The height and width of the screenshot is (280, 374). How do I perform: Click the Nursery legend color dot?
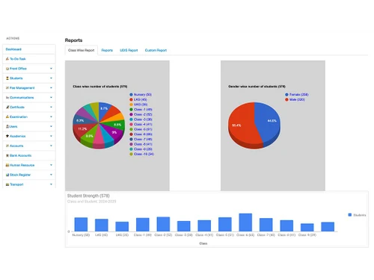131,95
